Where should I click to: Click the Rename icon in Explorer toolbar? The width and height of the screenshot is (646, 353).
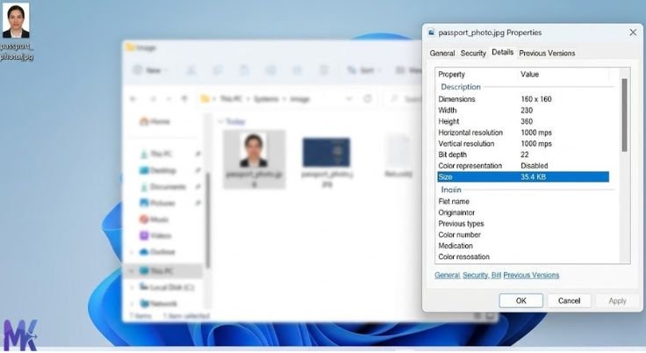pyautogui.click(x=270, y=70)
